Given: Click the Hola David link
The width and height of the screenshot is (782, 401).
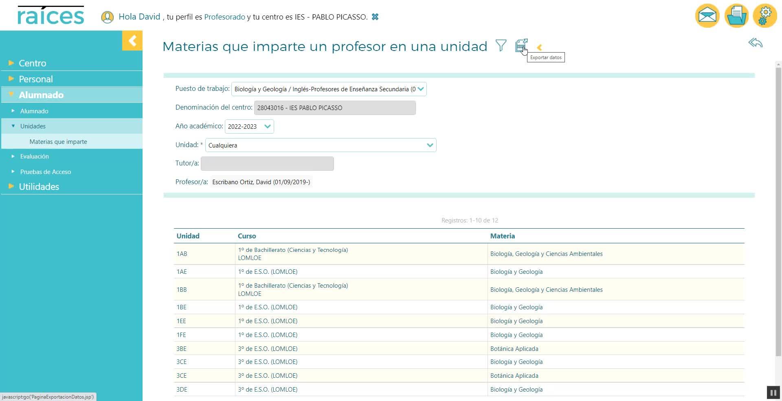Looking at the screenshot, I should (x=139, y=17).
